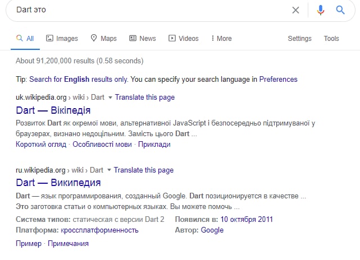Click 'кроссплатформенность' link
360x260 pixels.
99,230
